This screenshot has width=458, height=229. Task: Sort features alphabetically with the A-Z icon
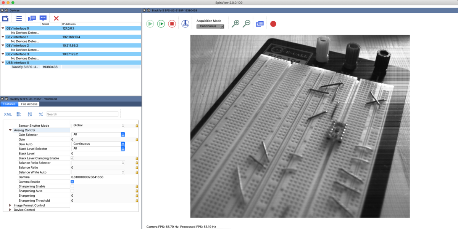(x=30, y=114)
